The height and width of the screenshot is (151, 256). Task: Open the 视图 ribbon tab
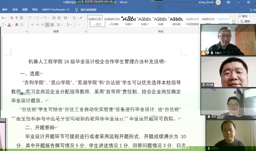pos(25,10)
